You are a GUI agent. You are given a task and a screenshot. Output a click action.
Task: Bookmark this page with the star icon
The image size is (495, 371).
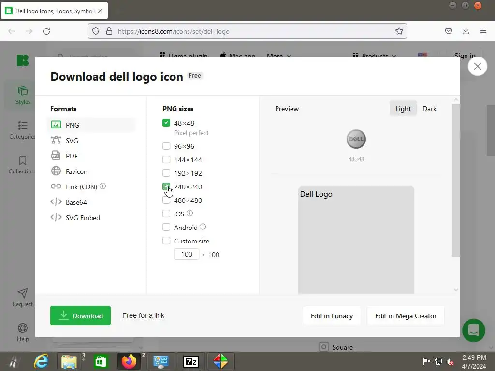coord(399,31)
